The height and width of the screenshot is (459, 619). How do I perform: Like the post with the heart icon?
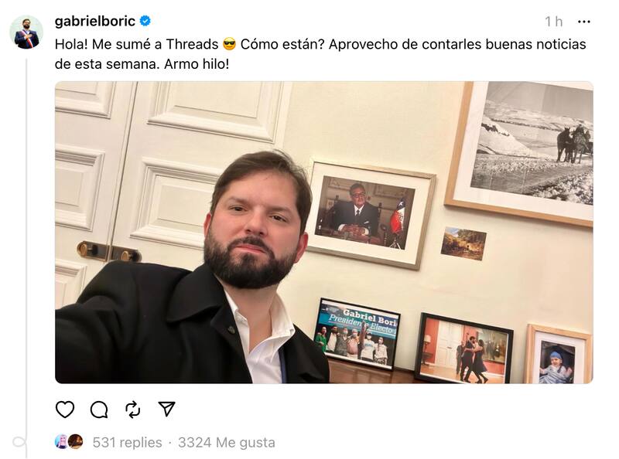(x=65, y=410)
